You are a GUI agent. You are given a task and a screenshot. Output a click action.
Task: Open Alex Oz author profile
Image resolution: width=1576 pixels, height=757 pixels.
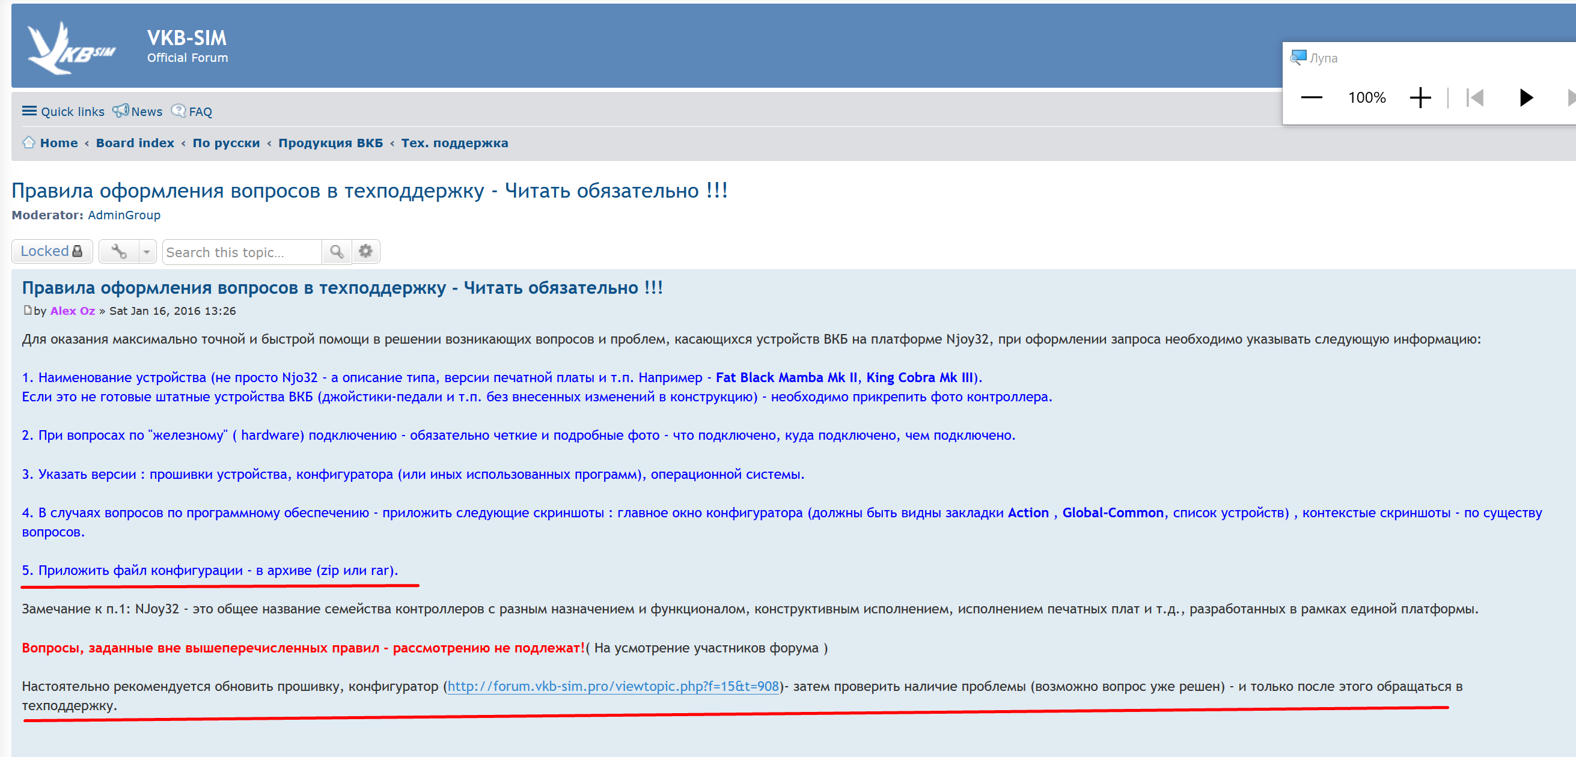[x=72, y=311]
